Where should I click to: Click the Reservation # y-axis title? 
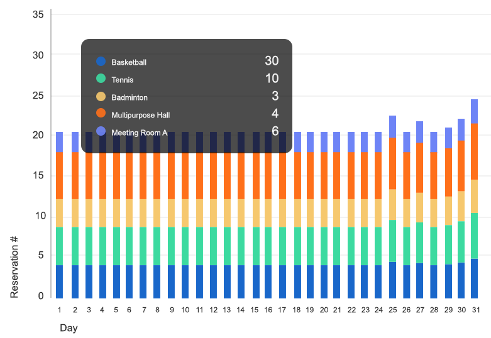click(14, 268)
